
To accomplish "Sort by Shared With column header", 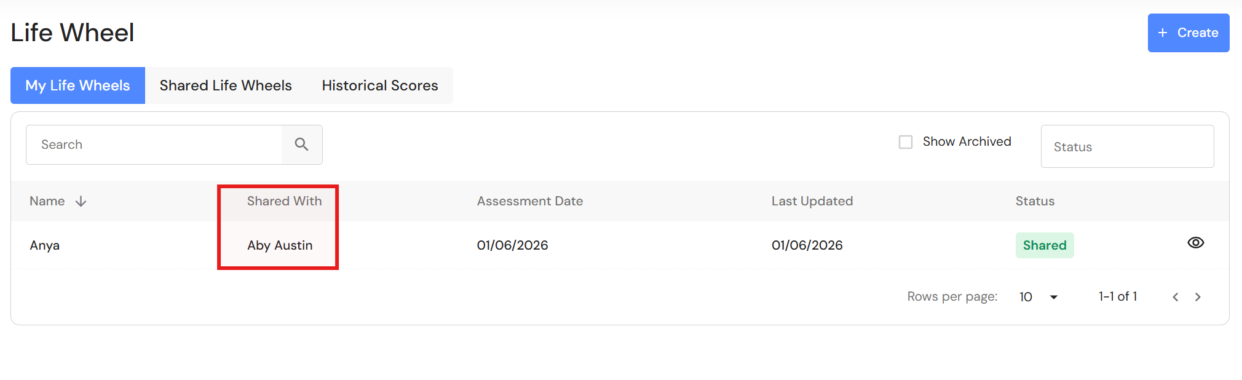I will 284,201.
